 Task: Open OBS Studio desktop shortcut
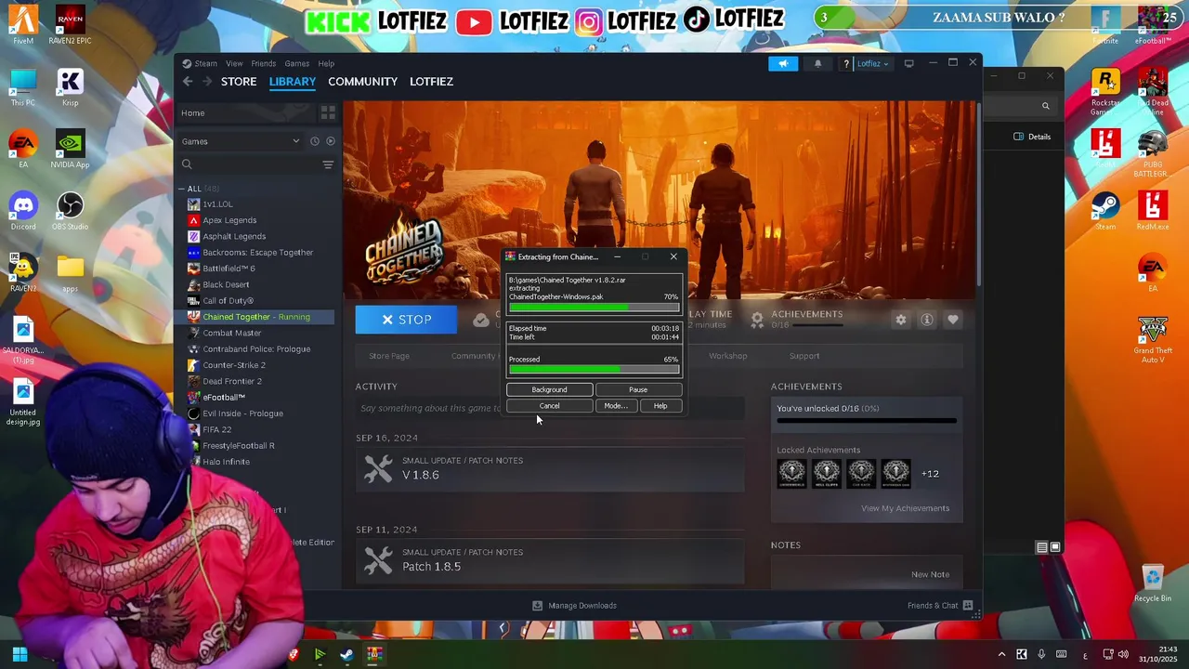[70, 211]
